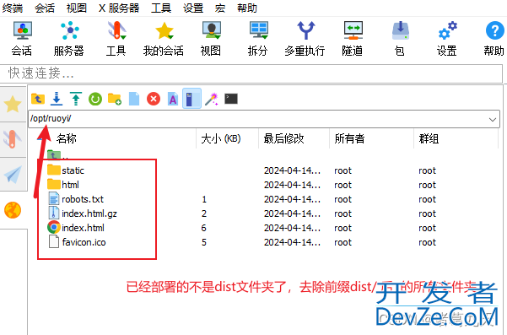Refresh the current SFTP folder
This screenshot has height=335, width=507.
point(95,99)
